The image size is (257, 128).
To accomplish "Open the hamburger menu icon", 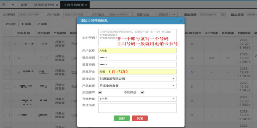I will tap(4, 5).
